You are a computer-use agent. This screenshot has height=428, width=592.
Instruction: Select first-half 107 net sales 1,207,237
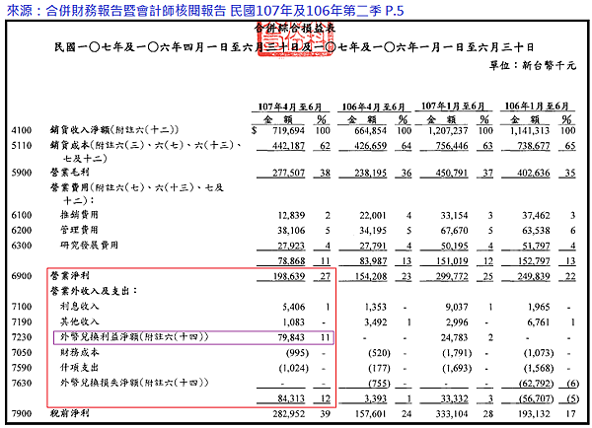pyautogui.click(x=448, y=130)
